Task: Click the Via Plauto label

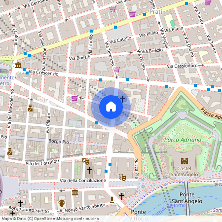Action: click(48, 123)
